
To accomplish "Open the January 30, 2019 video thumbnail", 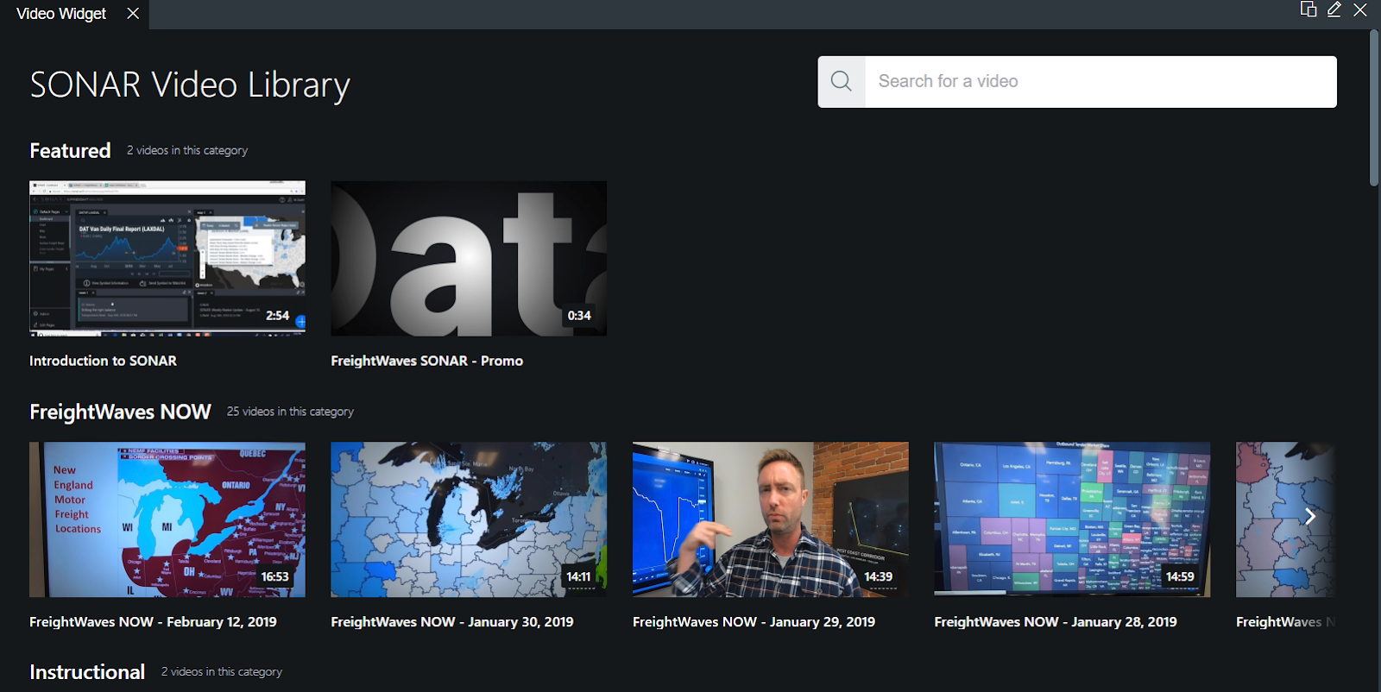I will tap(469, 519).
